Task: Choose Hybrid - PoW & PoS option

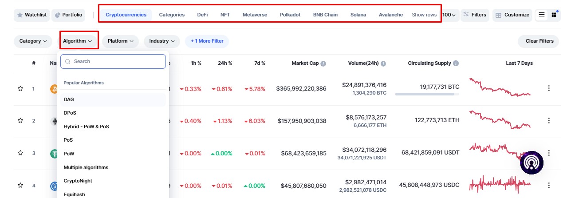Action: pyautogui.click(x=113, y=127)
